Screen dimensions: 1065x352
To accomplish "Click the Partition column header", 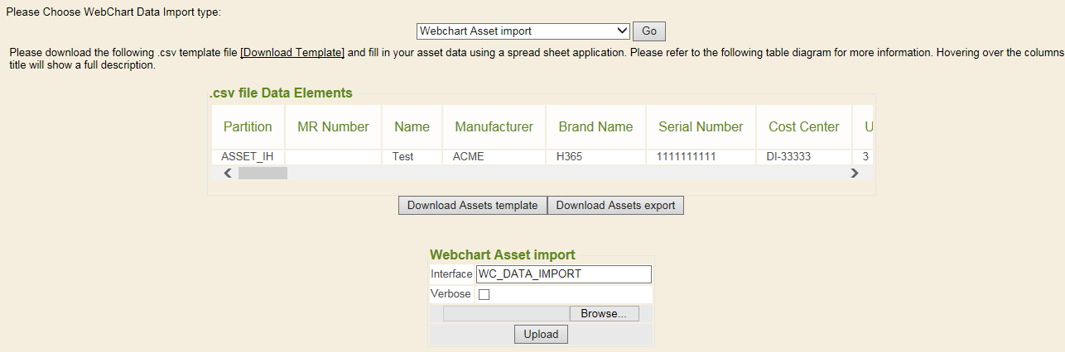I will point(248,126).
